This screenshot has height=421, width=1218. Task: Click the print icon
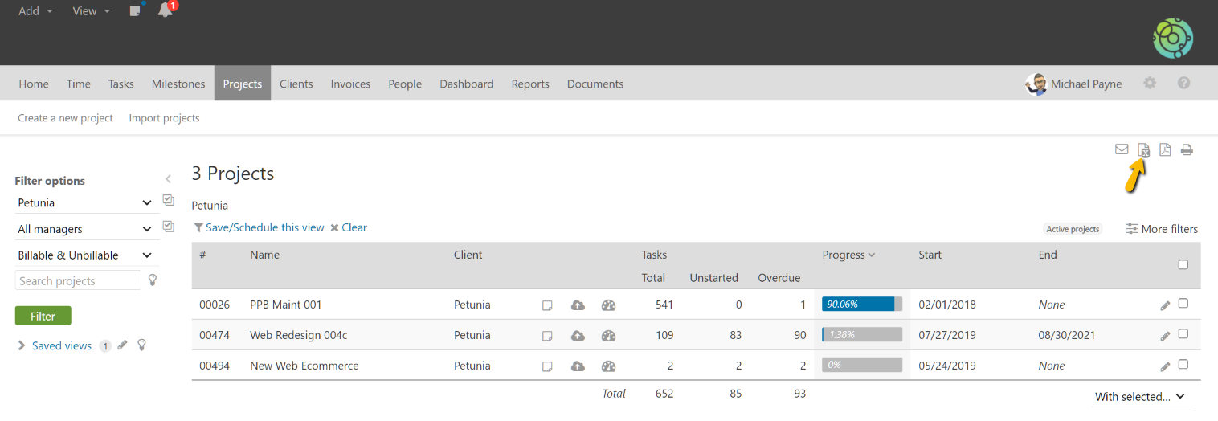click(x=1187, y=149)
